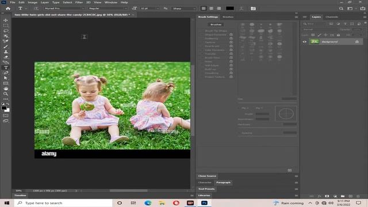Toggle the Scattering lock icon
Screen dimensions: 368x207
click(x=231, y=39)
